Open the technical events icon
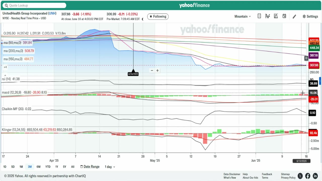Viewport: 322px width, 181px height. (276, 16)
